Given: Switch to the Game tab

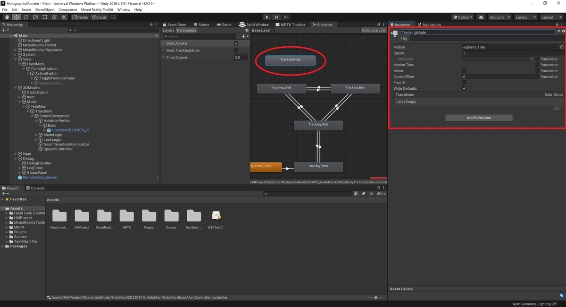Looking at the screenshot, I should coord(224,25).
